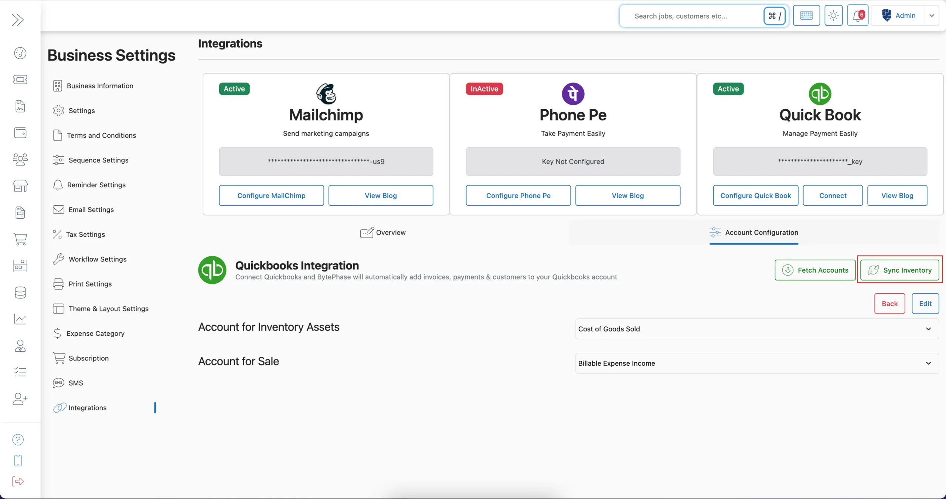Open the employee person icon in sidebar
946x499 pixels.
[x=20, y=346]
